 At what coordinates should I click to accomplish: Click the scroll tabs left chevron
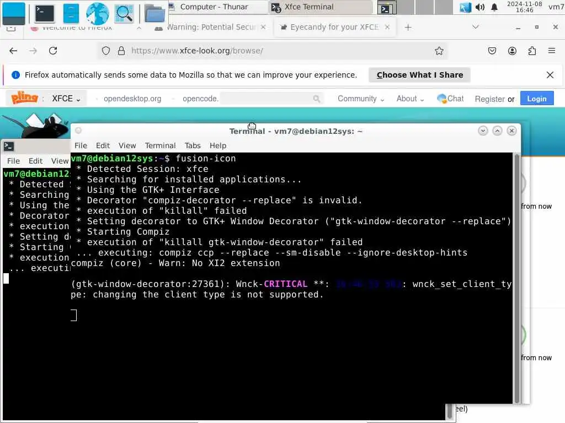click(x=138, y=28)
